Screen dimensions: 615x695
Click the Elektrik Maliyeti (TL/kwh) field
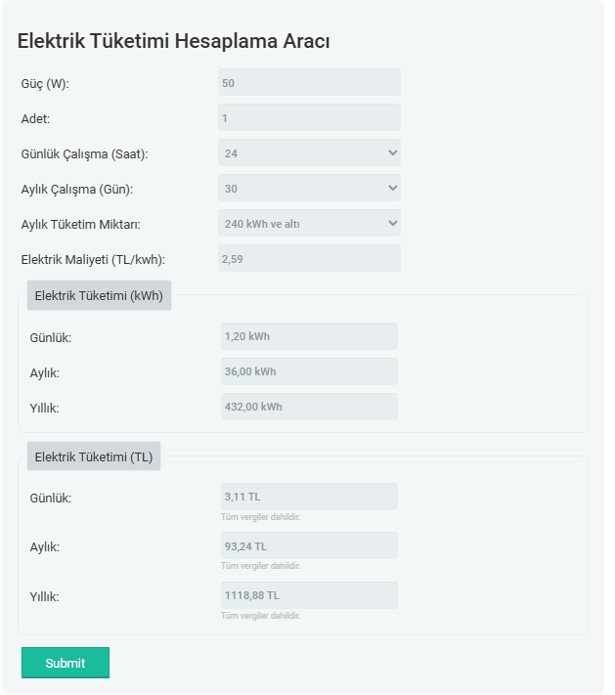pos(309,258)
